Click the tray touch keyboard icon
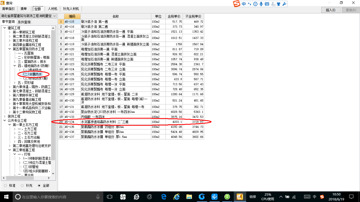Screen dimensions: 360x202 tap(307, 196)
